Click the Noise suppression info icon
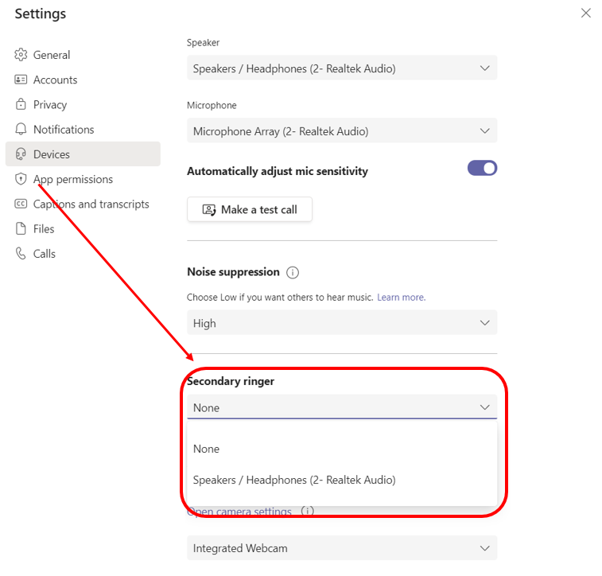Viewport: 602px width, 576px height. point(293,273)
